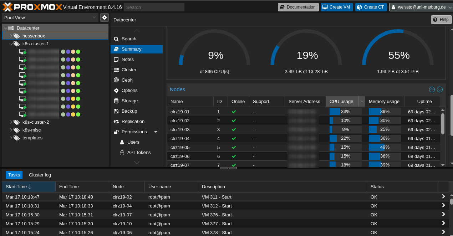Click the gear icon beside Pool View
453x236 pixels.
[105, 17]
